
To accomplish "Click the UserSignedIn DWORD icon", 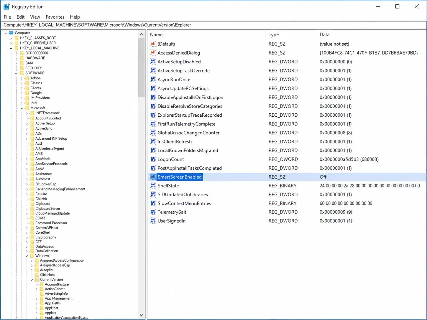I will [x=153, y=221].
